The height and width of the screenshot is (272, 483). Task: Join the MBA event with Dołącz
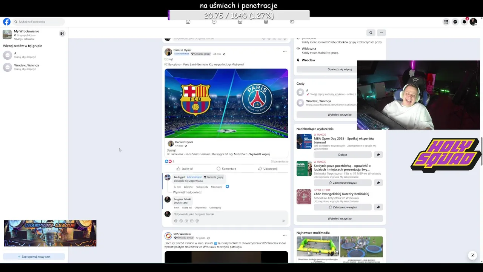pos(343,155)
